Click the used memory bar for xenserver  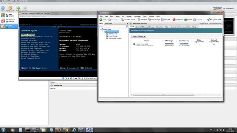pyautogui.click(x=184, y=44)
